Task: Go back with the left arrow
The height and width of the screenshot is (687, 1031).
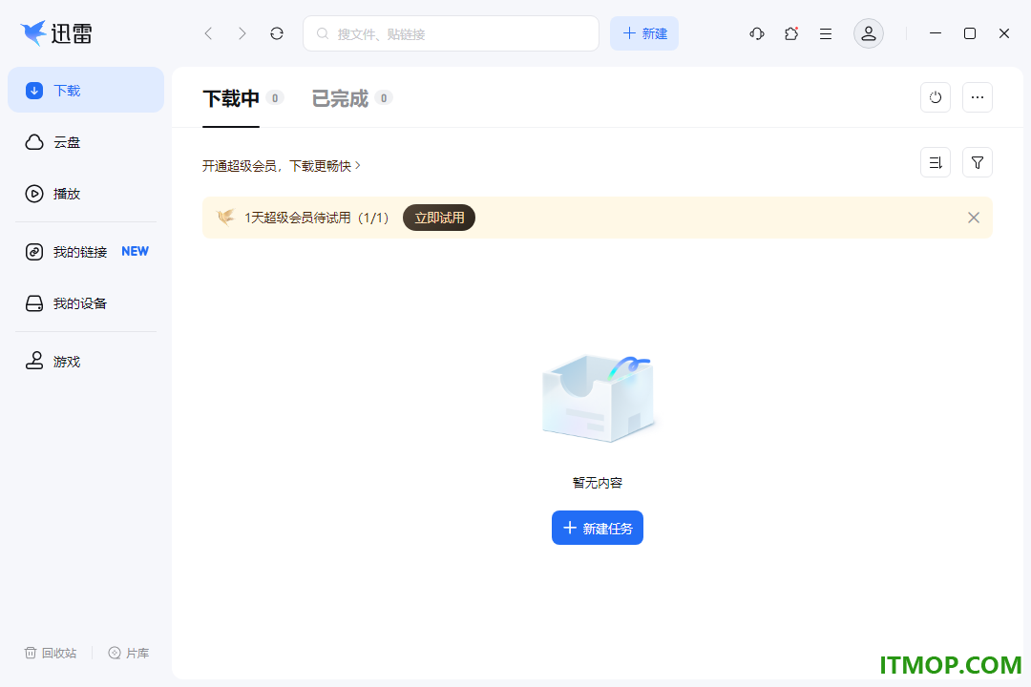Action: [x=208, y=33]
